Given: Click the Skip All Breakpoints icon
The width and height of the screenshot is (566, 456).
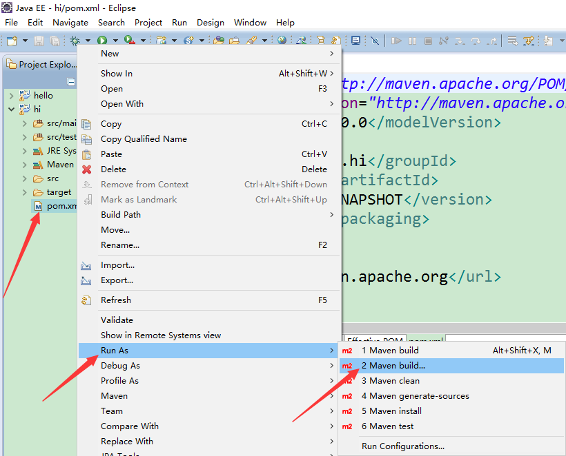Looking at the screenshot, I should [375, 41].
